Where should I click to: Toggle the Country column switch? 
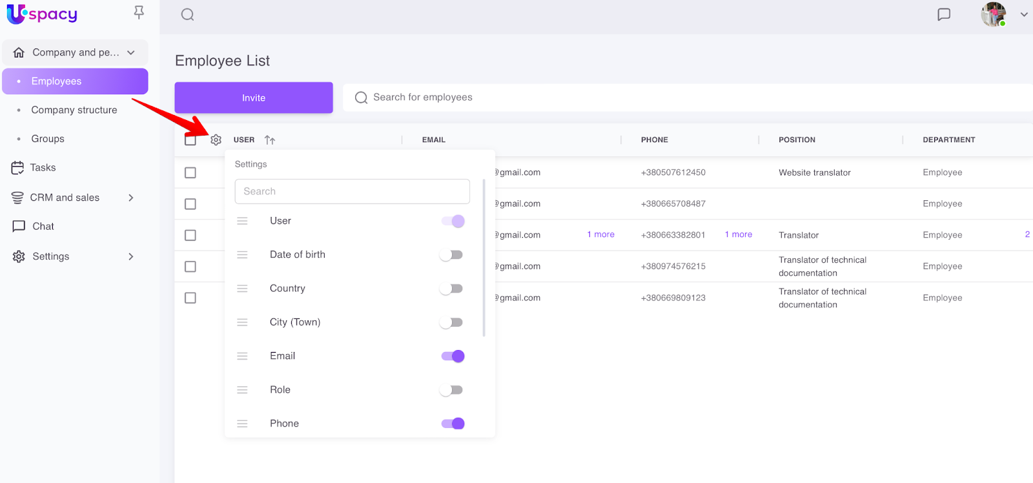click(x=452, y=289)
